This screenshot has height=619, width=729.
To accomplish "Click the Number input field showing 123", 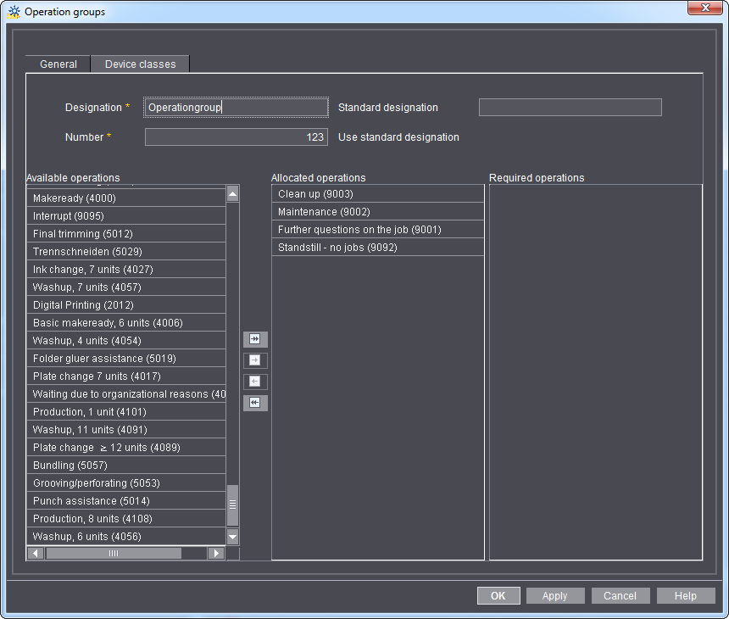I will coord(236,137).
